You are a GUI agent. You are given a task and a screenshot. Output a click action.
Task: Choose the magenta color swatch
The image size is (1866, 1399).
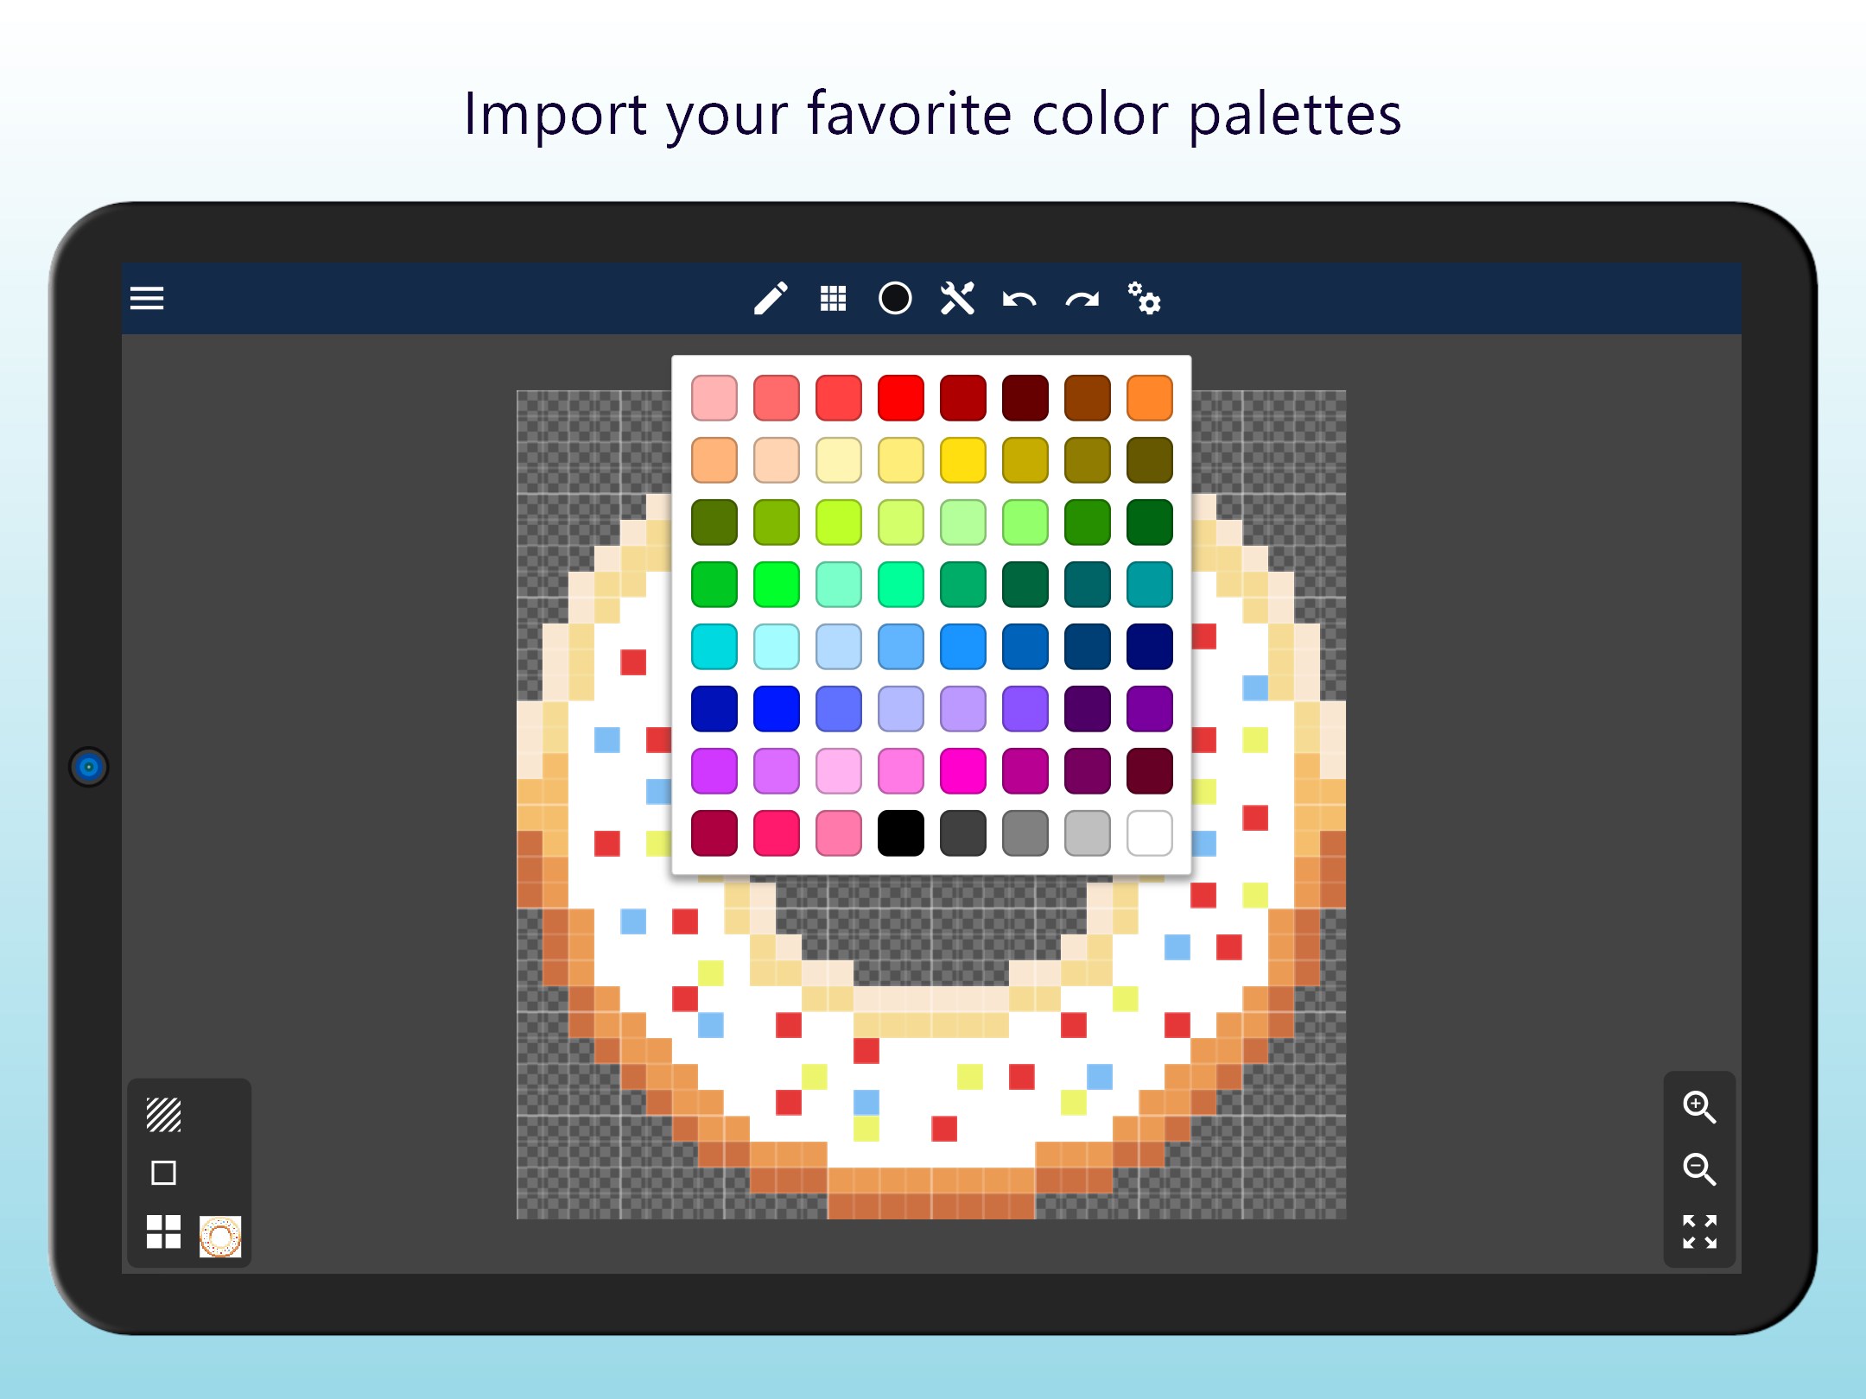point(963,771)
